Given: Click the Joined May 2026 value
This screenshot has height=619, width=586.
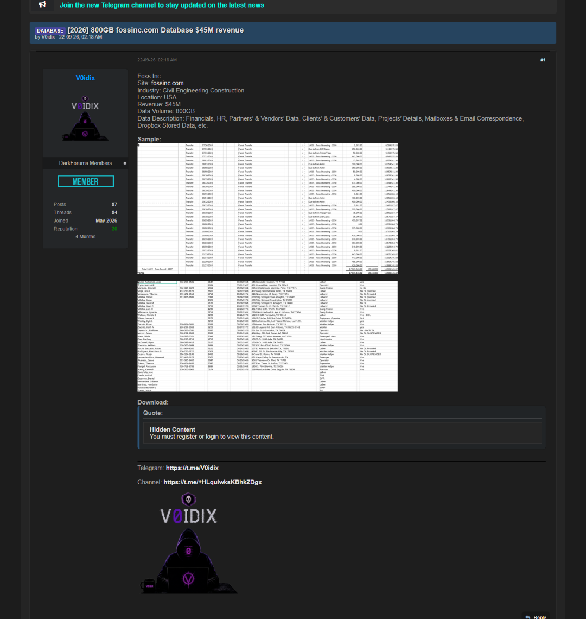Looking at the screenshot, I should [x=106, y=220].
